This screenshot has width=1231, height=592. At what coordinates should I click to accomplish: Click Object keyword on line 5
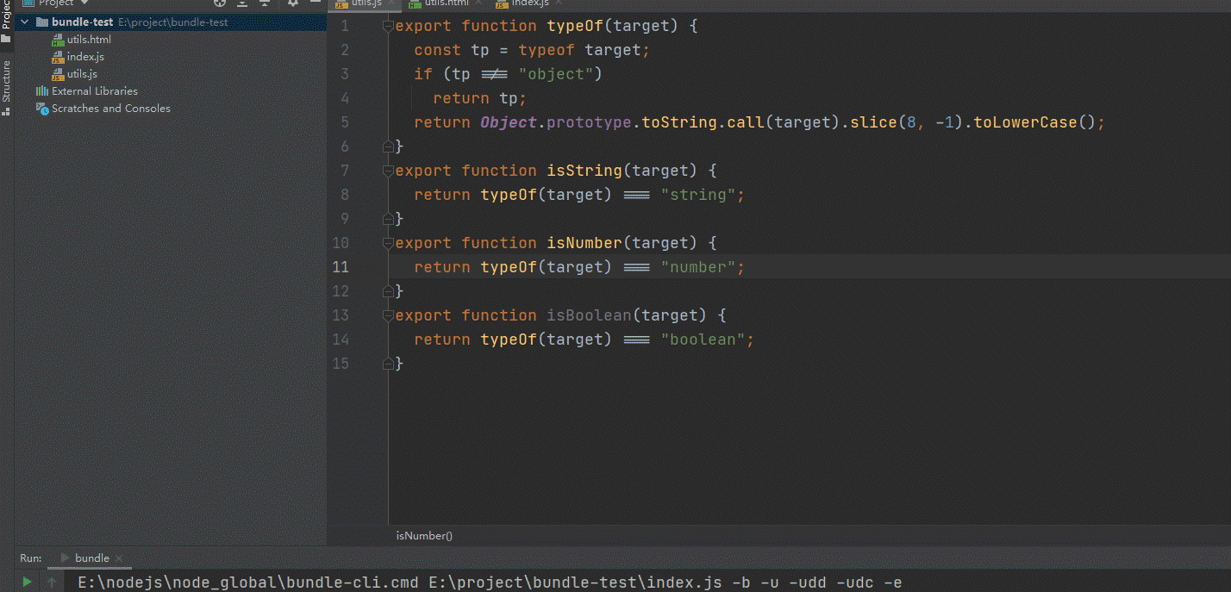tap(509, 122)
